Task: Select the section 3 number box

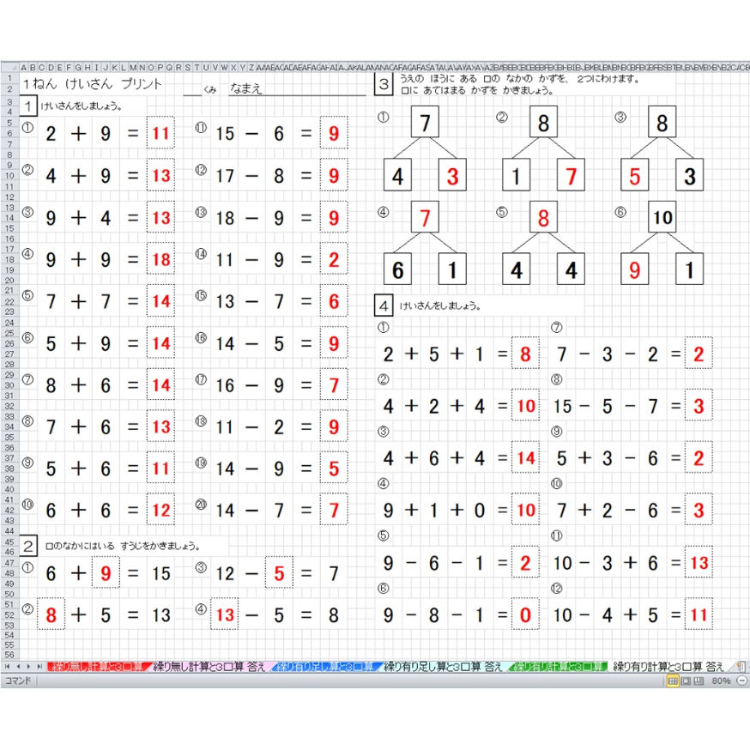Action: point(384,84)
